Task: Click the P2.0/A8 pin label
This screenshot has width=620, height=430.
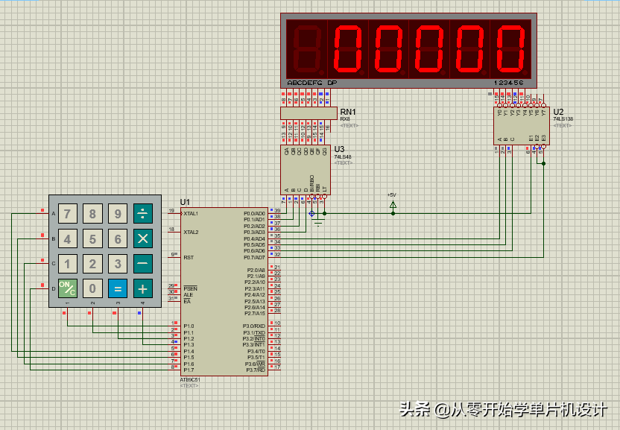Action: point(256,271)
